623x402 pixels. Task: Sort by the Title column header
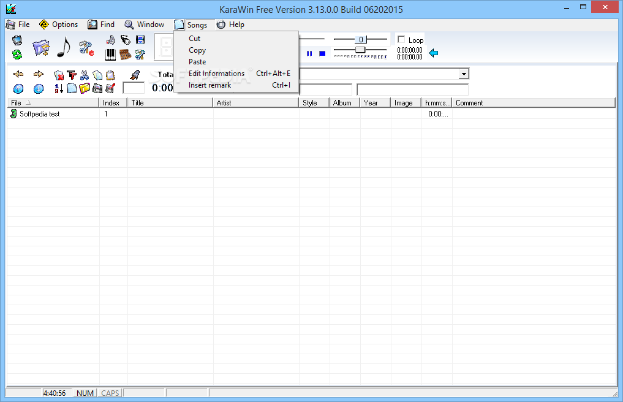pyautogui.click(x=170, y=103)
